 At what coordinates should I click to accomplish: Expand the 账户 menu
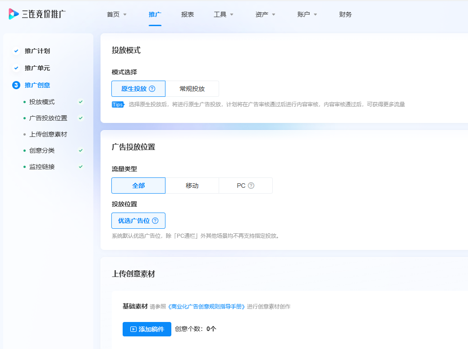click(x=306, y=14)
